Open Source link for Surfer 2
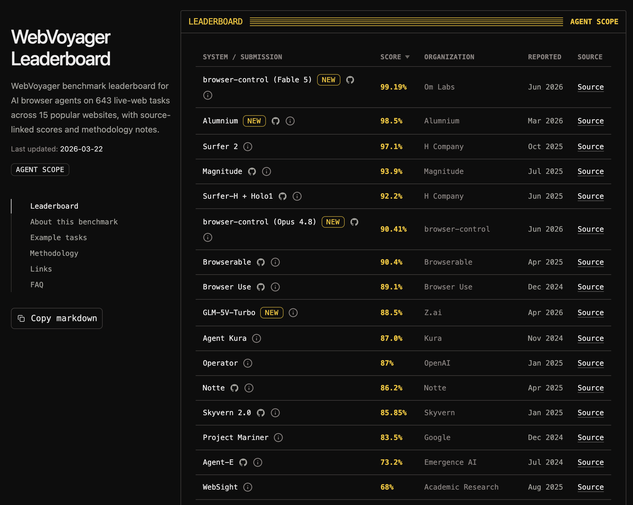633x505 pixels. [x=591, y=147]
